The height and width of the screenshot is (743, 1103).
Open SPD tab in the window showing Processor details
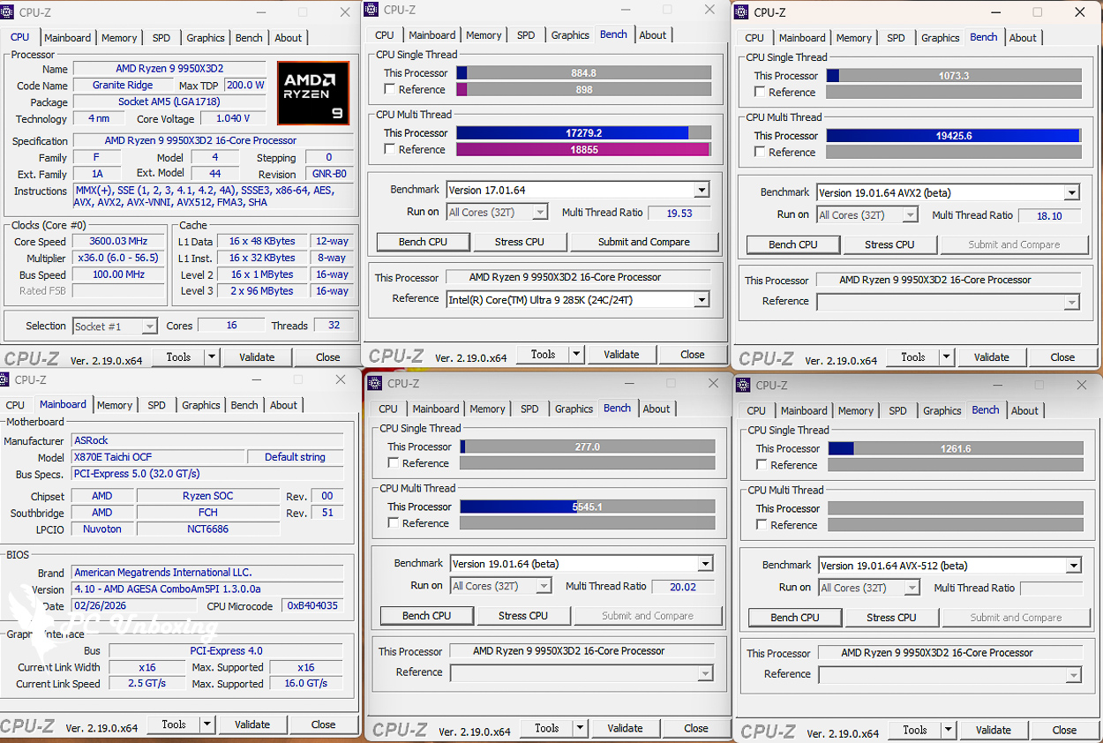coord(161,38)
